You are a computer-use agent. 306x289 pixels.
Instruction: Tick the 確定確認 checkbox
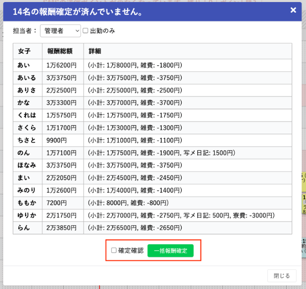114,251
